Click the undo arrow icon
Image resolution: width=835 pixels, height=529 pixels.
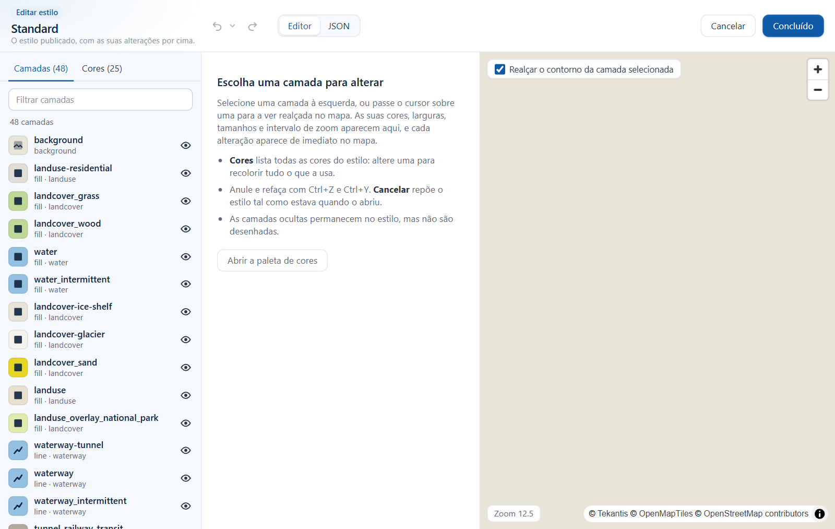tap(217, 26)
